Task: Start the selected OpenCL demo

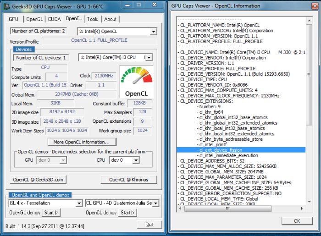Action: tap(127, 213)
